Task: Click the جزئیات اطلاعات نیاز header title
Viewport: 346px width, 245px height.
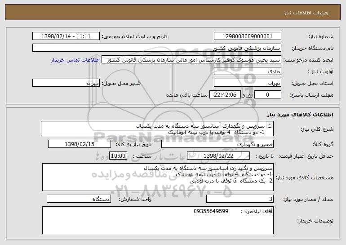Action: pyautogui.click(x=306, y=13)
